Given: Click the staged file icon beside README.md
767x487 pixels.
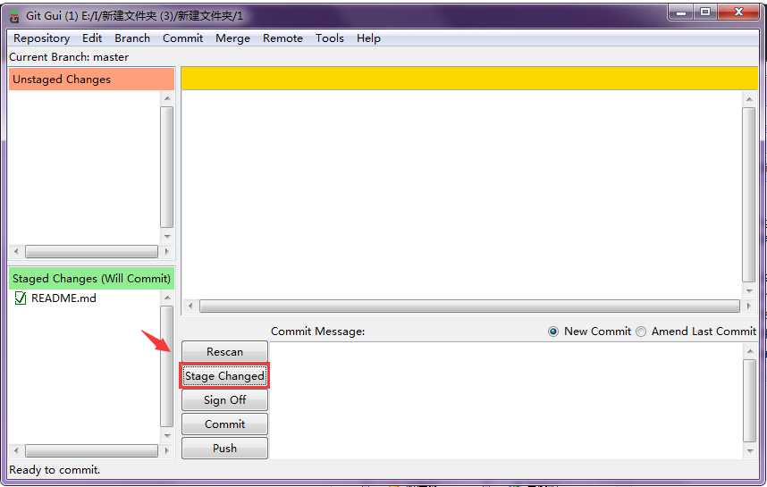Looking at the screenshot, I should pyautogui.click(x=20, y=298).
